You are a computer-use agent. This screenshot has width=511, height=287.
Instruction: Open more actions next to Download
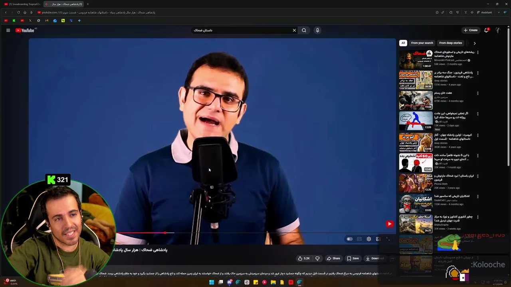(x=392, y=258)
